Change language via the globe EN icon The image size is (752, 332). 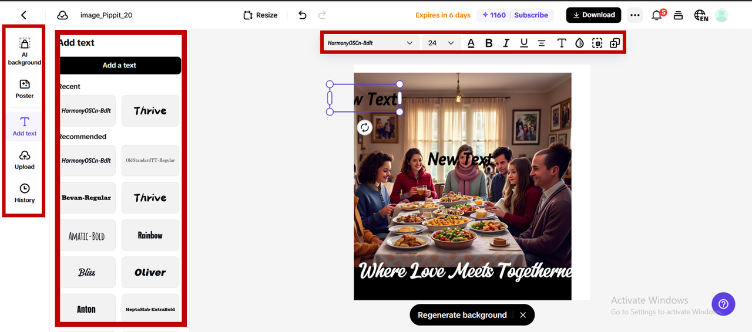click(700, 15)
